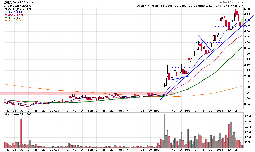255x152 pixels.
Task: Click the red volume spike near July
Action: point(21,134)
